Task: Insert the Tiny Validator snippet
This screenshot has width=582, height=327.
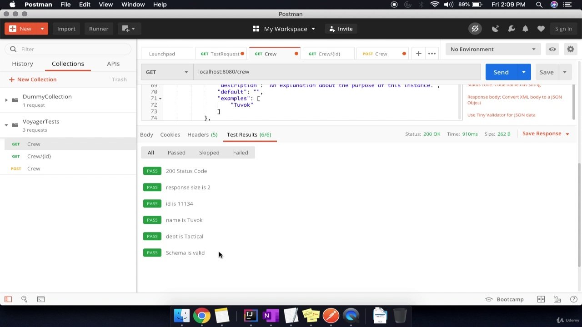Action: click(501, 115)
